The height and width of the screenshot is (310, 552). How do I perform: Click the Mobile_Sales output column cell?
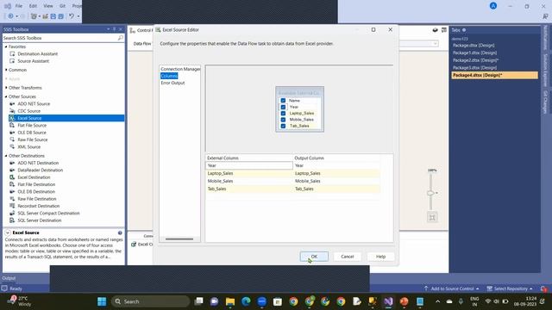point(336,181)
